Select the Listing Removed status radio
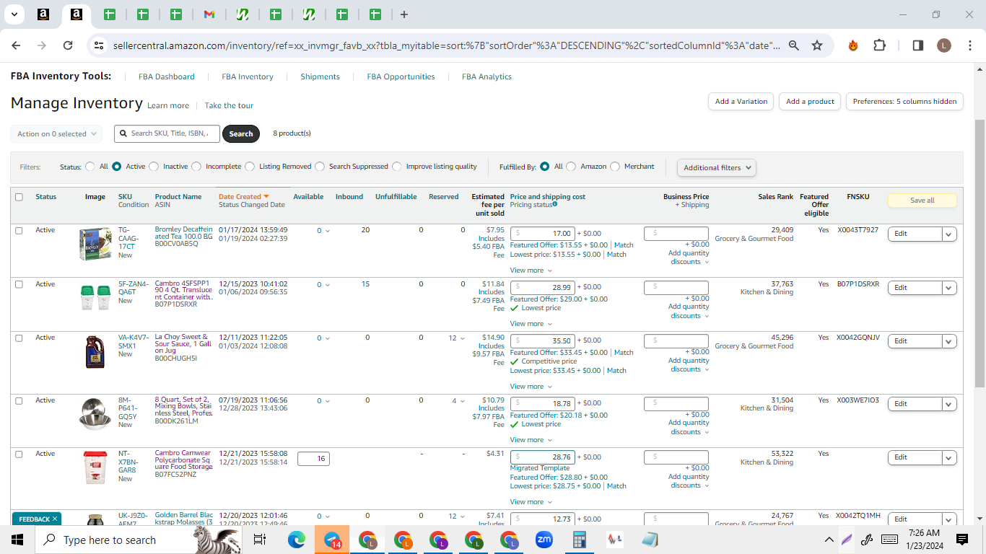Viewport: 986px width, 554px height. pyautogui.click(x=250, y=167)
